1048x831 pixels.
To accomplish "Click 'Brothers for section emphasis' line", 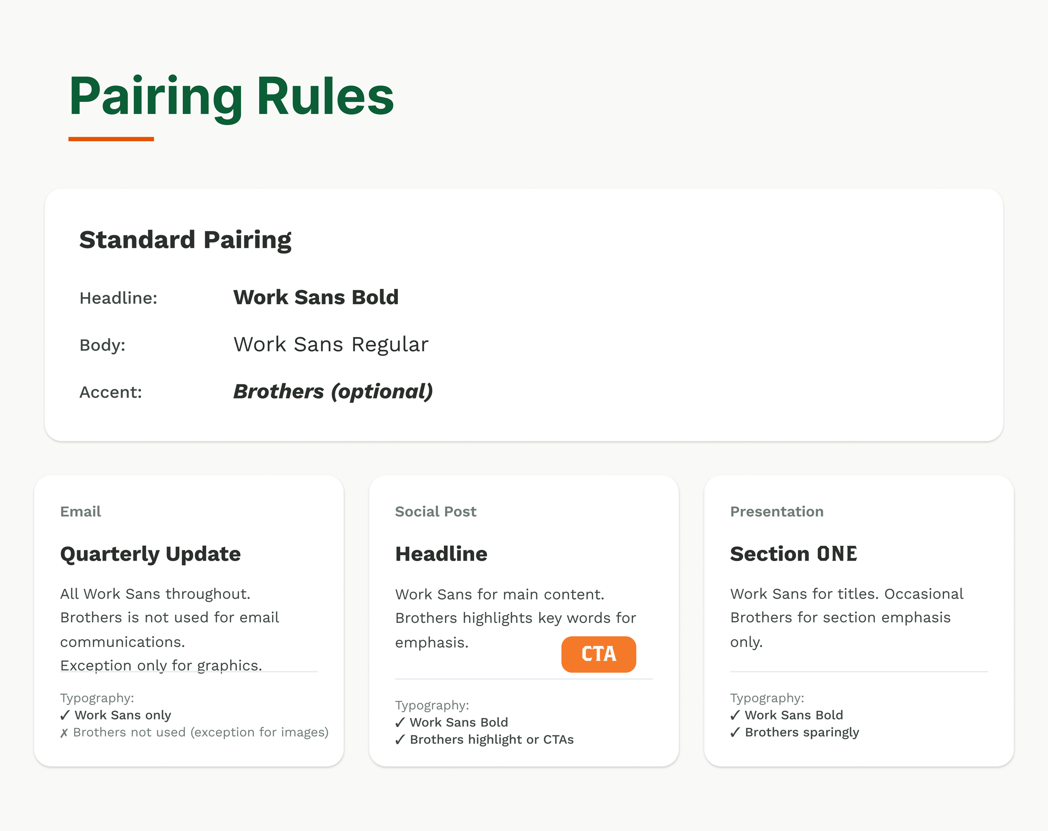I will 840,618.
